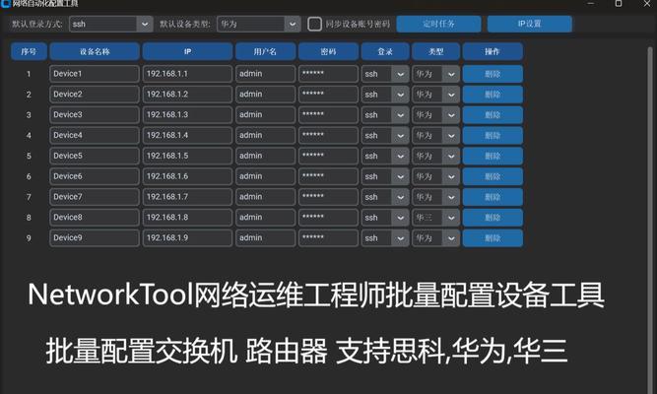Click the 192.168.1.9 IP field
Screen dimensions: 657x394
[x=187, y=238]
